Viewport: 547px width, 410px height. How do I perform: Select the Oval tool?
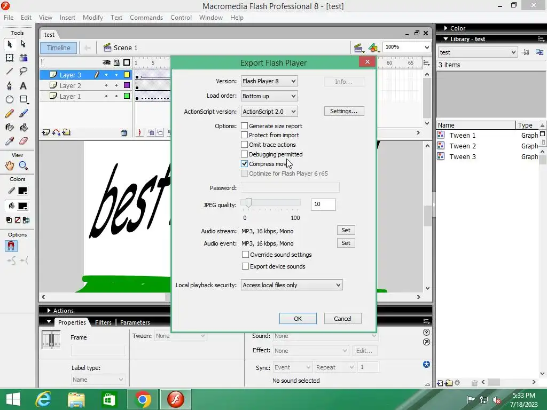pos(10,100)
